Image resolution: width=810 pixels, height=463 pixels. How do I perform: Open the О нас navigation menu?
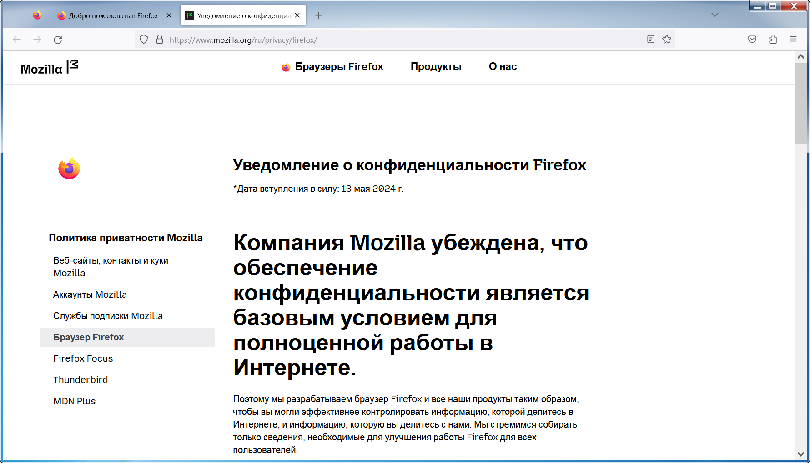(503, 67)
